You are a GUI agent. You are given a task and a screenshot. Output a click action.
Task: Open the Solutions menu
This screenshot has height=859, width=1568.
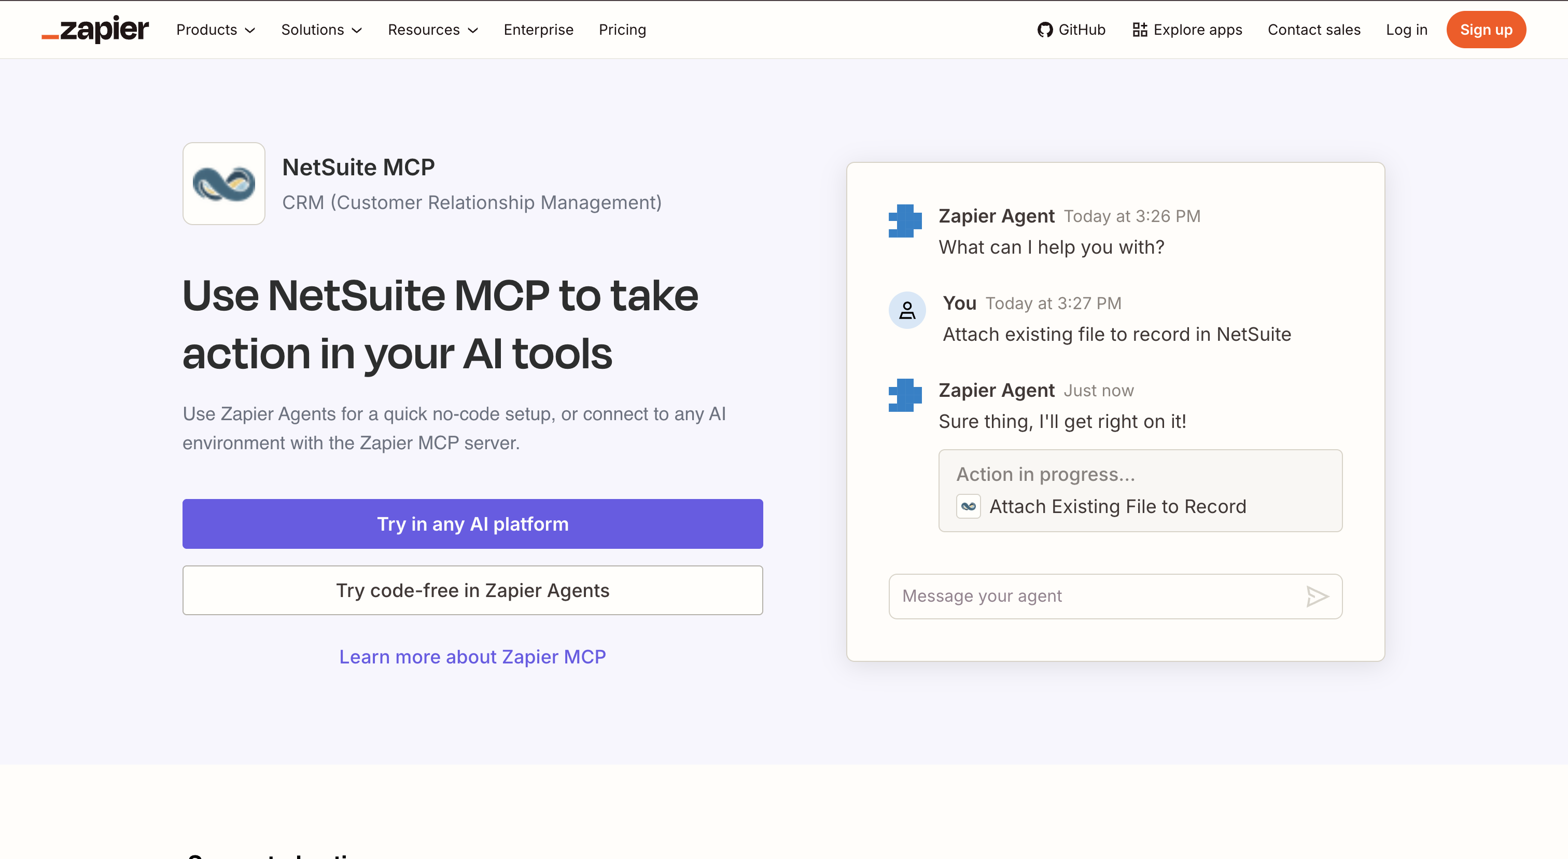pos(321,30)
